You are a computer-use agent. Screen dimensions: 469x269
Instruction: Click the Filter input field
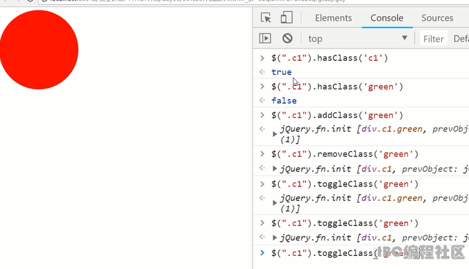point(434,39)
